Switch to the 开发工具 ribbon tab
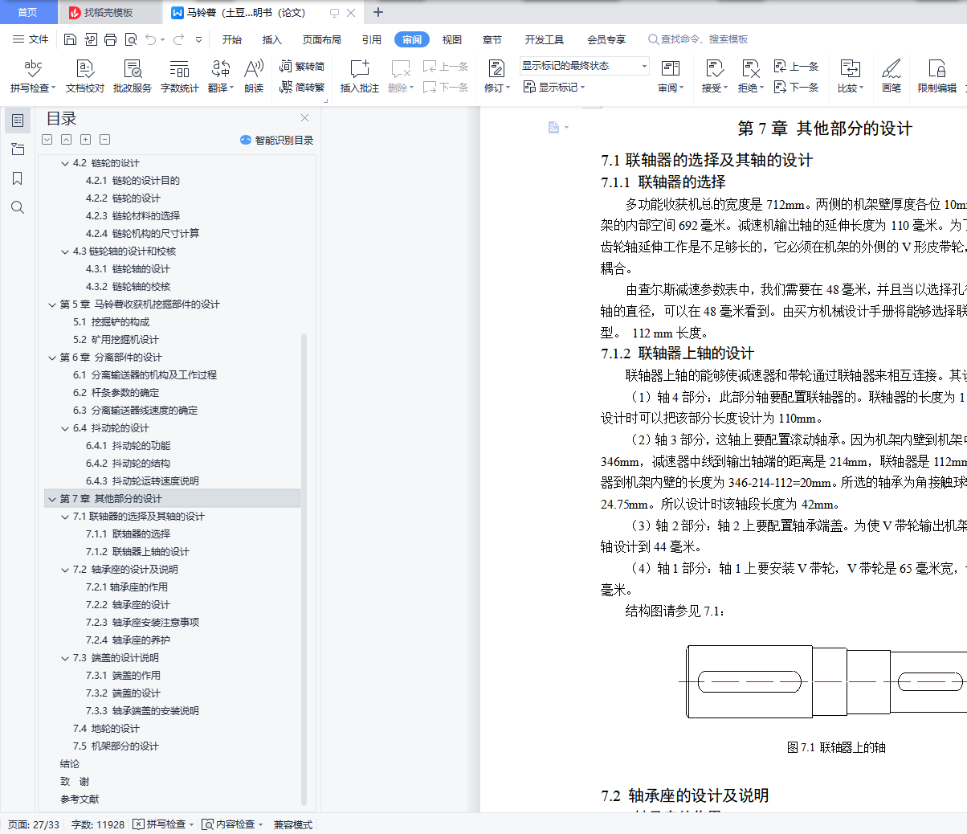 (x=545, y=39)
